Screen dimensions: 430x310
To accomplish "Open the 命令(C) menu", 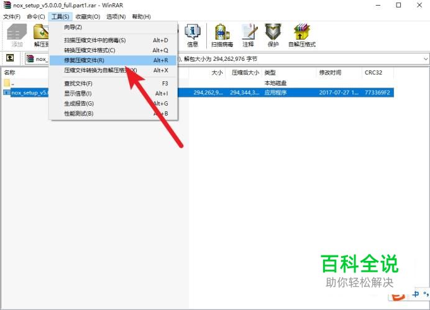I will pyautogui.click(x=36, y=17).
